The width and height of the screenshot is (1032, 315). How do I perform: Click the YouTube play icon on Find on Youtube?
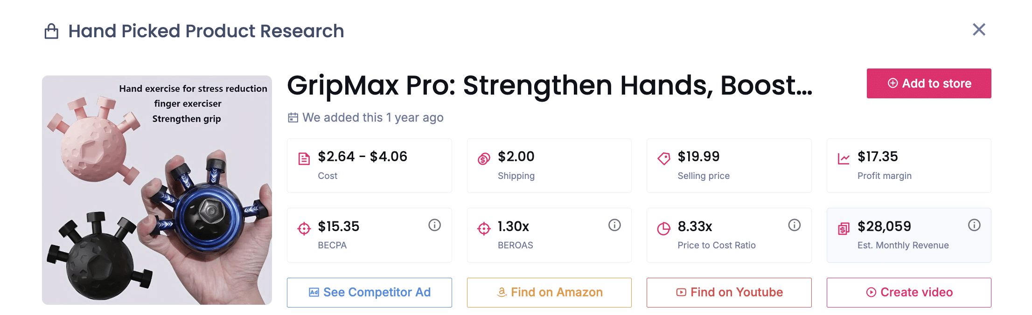point(681,292)
